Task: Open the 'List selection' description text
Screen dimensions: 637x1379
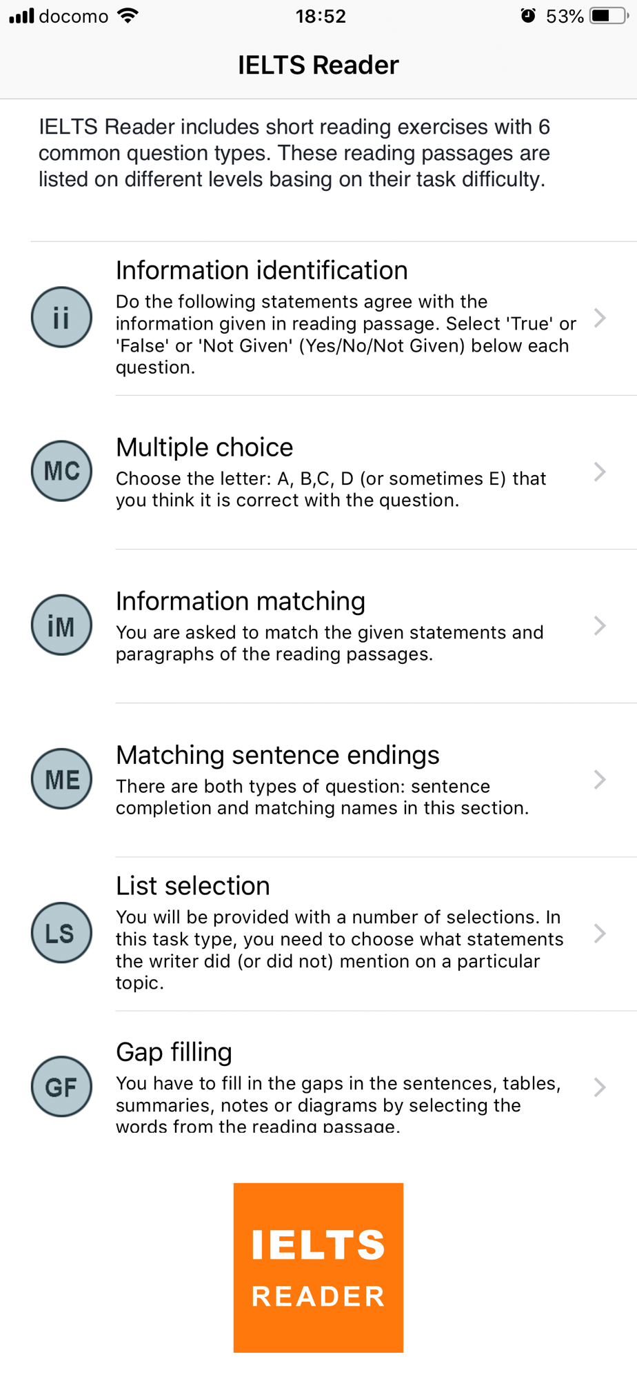Action: click(340, 950)
